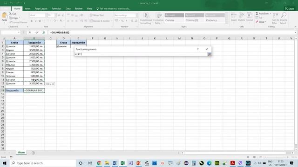Screen dimensions: 298x167
Task: Click the Insert Function fx button
Action: click(x=43, y=32)
